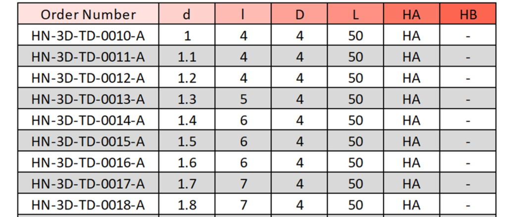The height and width of the screenshot is (217, 507).
Task: Click order number HN-3D-TD-0016-A
Action: pyautogui.click(x=88, y=162)
